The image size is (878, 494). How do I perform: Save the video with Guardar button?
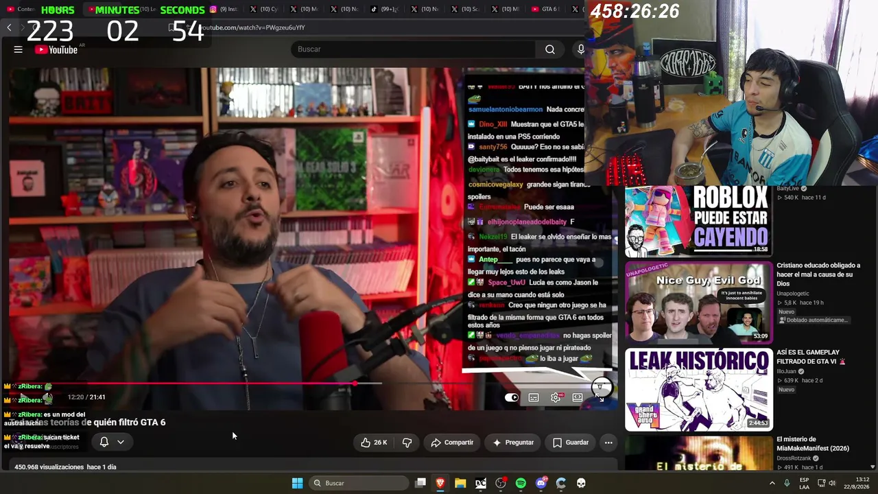point(571,443)
